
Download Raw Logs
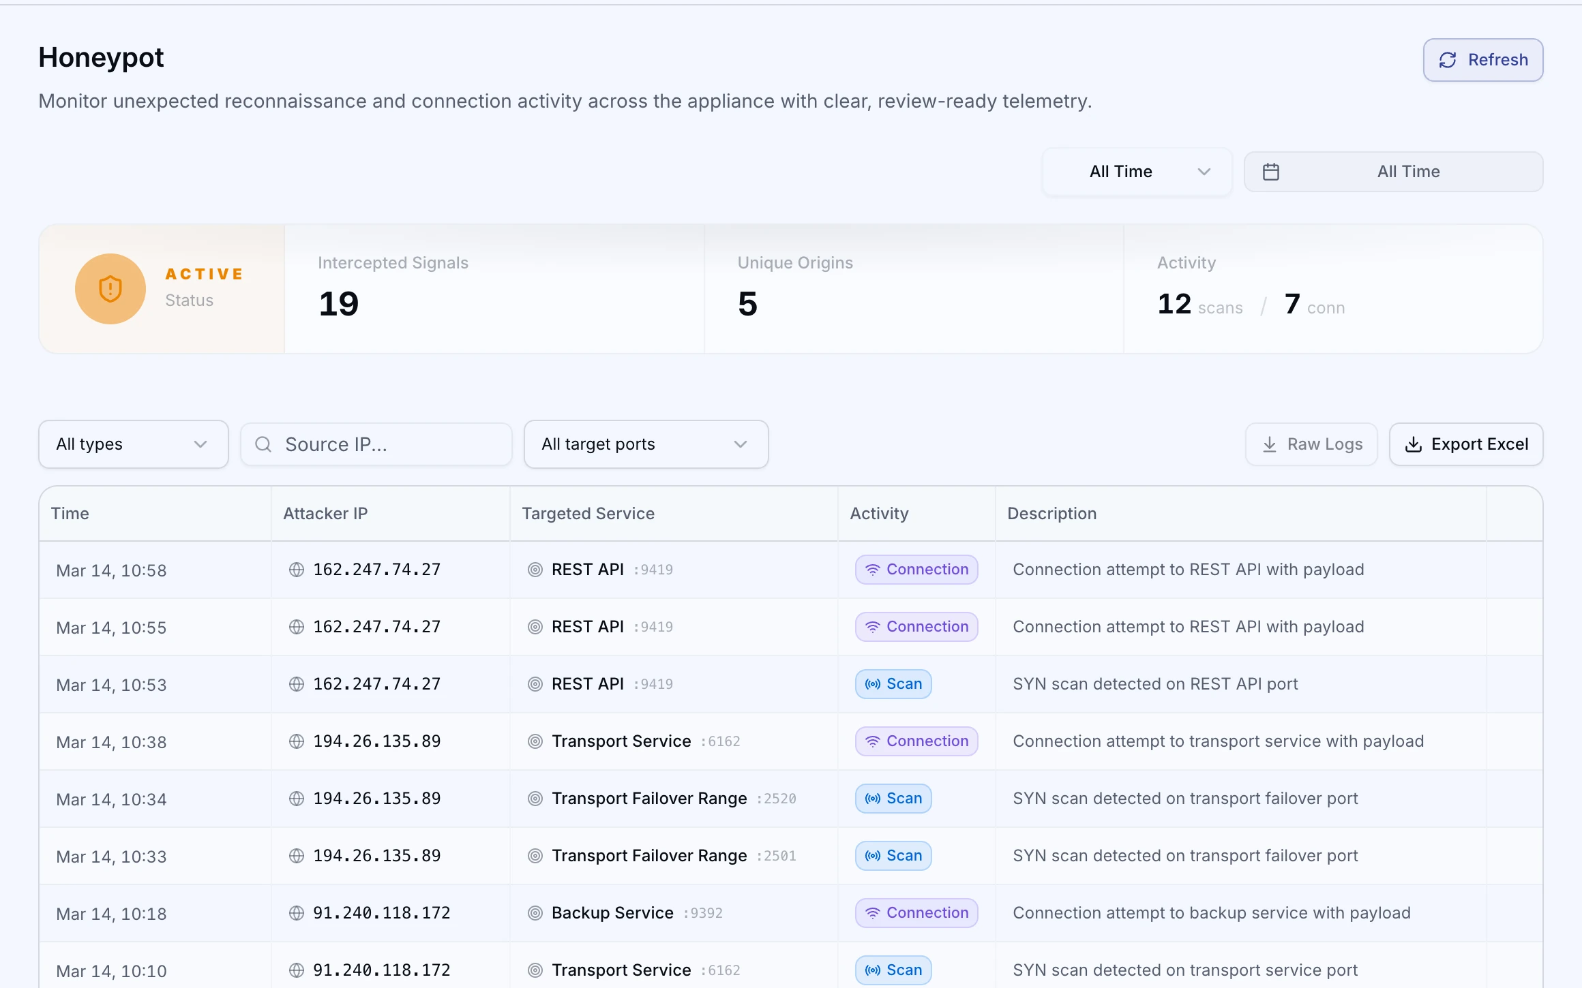1311,444
